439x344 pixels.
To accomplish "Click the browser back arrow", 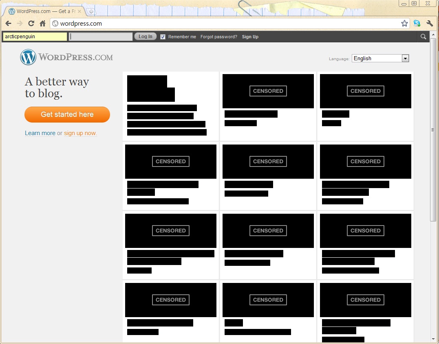I will (x=8, y=24).
